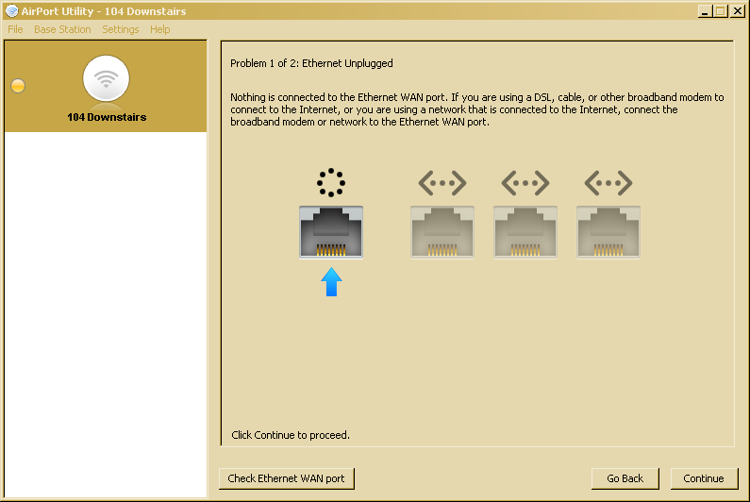Click the '104 Downstairs' base station label
The image size is (750, 502).
click(x=107, y=117)
